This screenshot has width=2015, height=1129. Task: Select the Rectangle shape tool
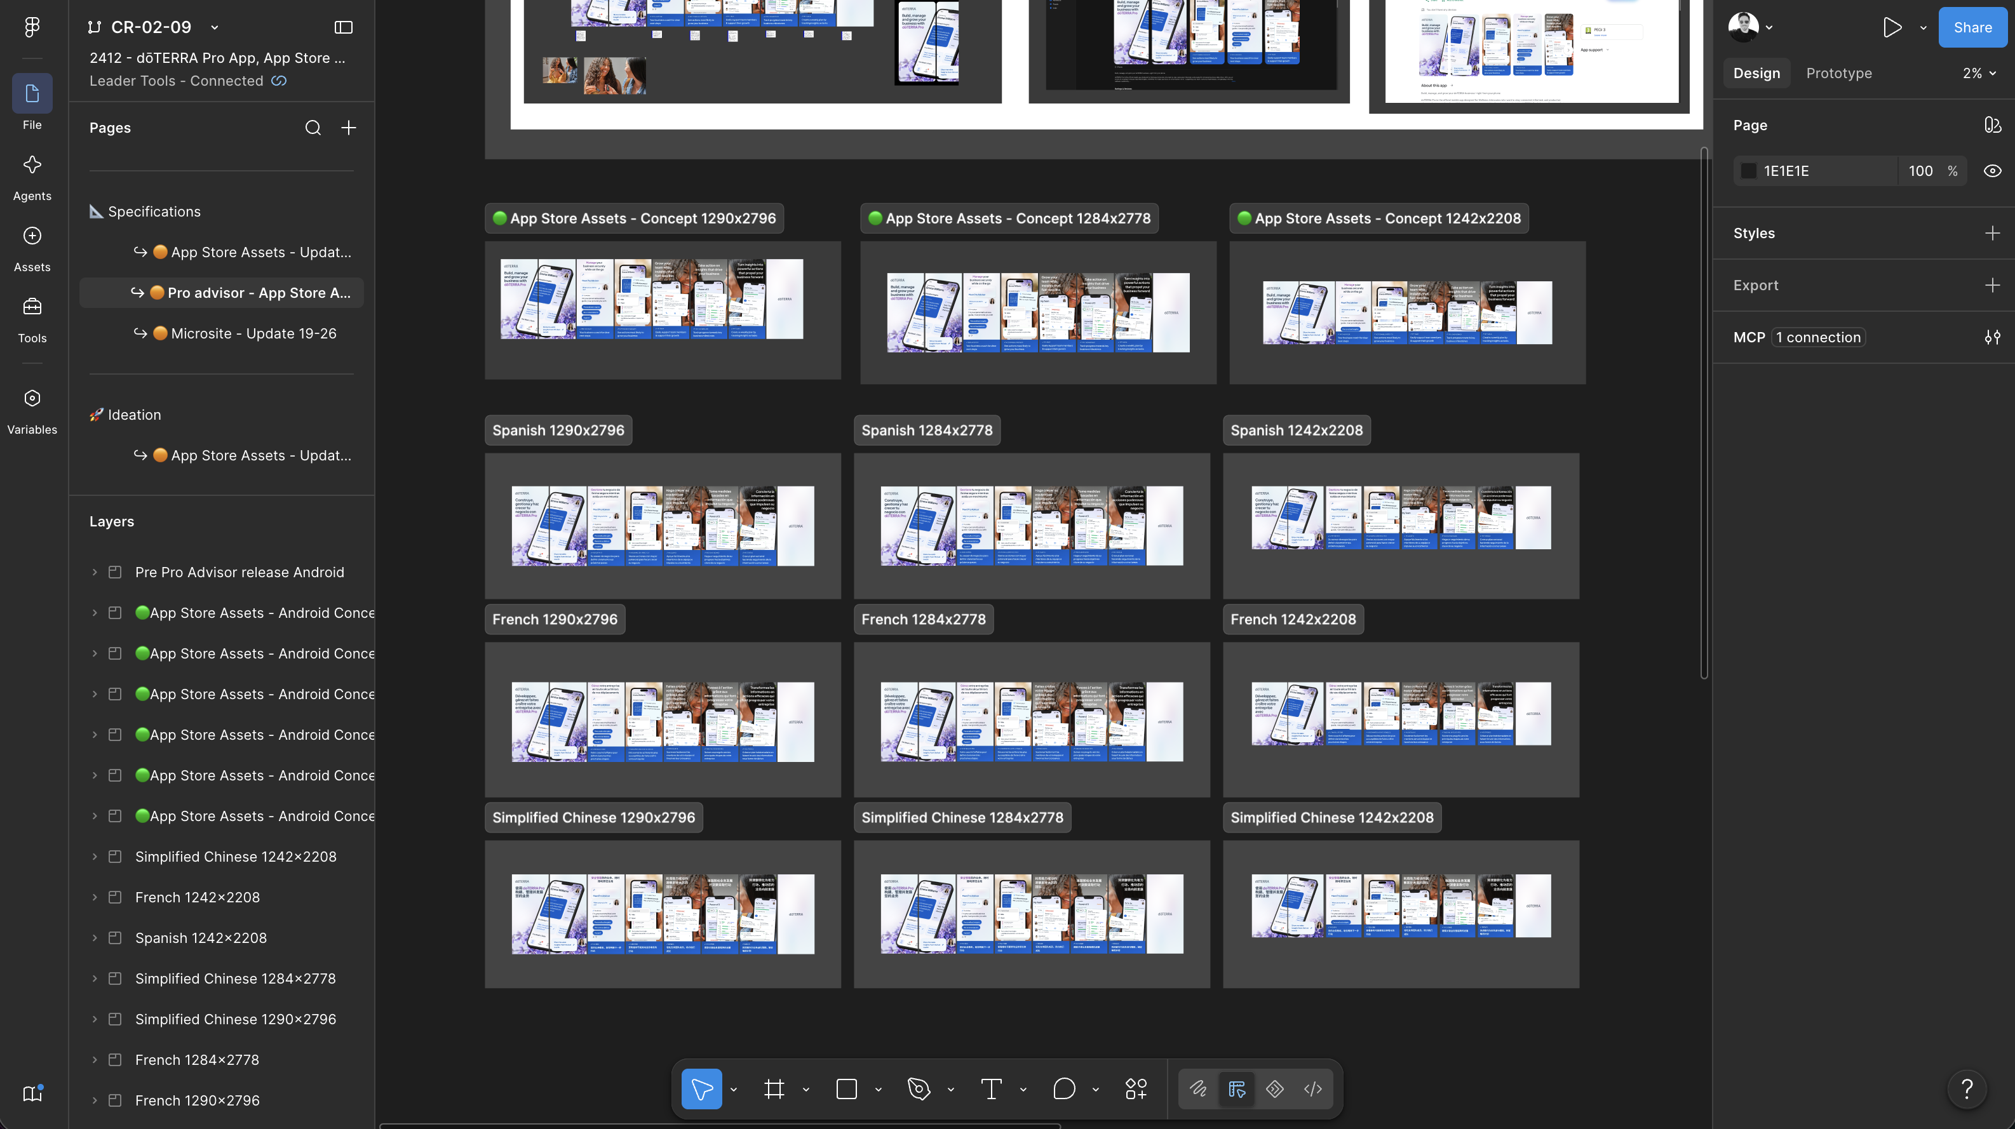click(846, 1088)
